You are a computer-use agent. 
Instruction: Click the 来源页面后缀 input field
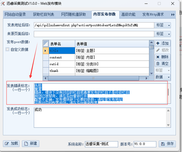coord(94,34)
